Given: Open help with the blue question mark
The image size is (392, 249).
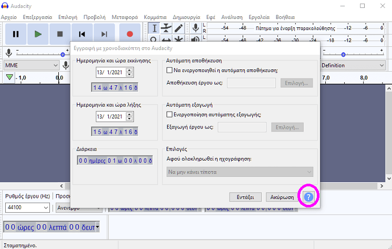Looking at the screenshot, I should [308, 197].
